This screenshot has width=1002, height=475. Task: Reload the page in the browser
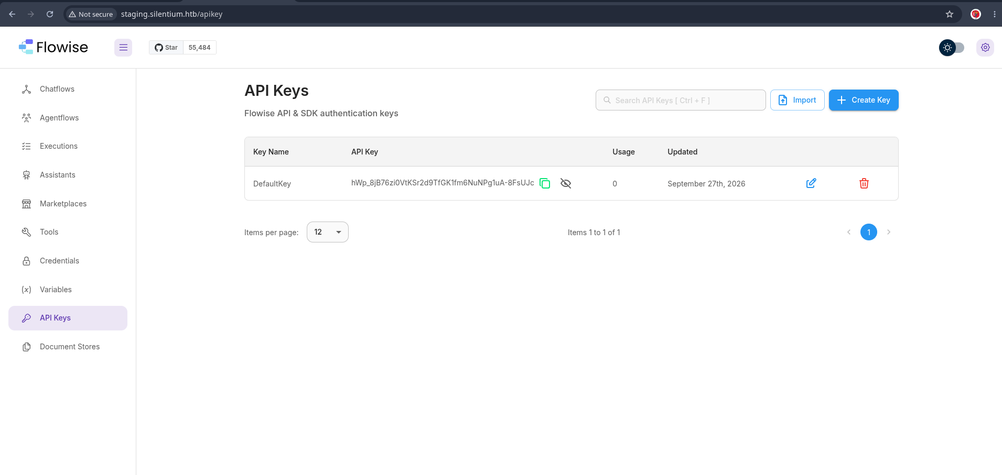point(50,14)
